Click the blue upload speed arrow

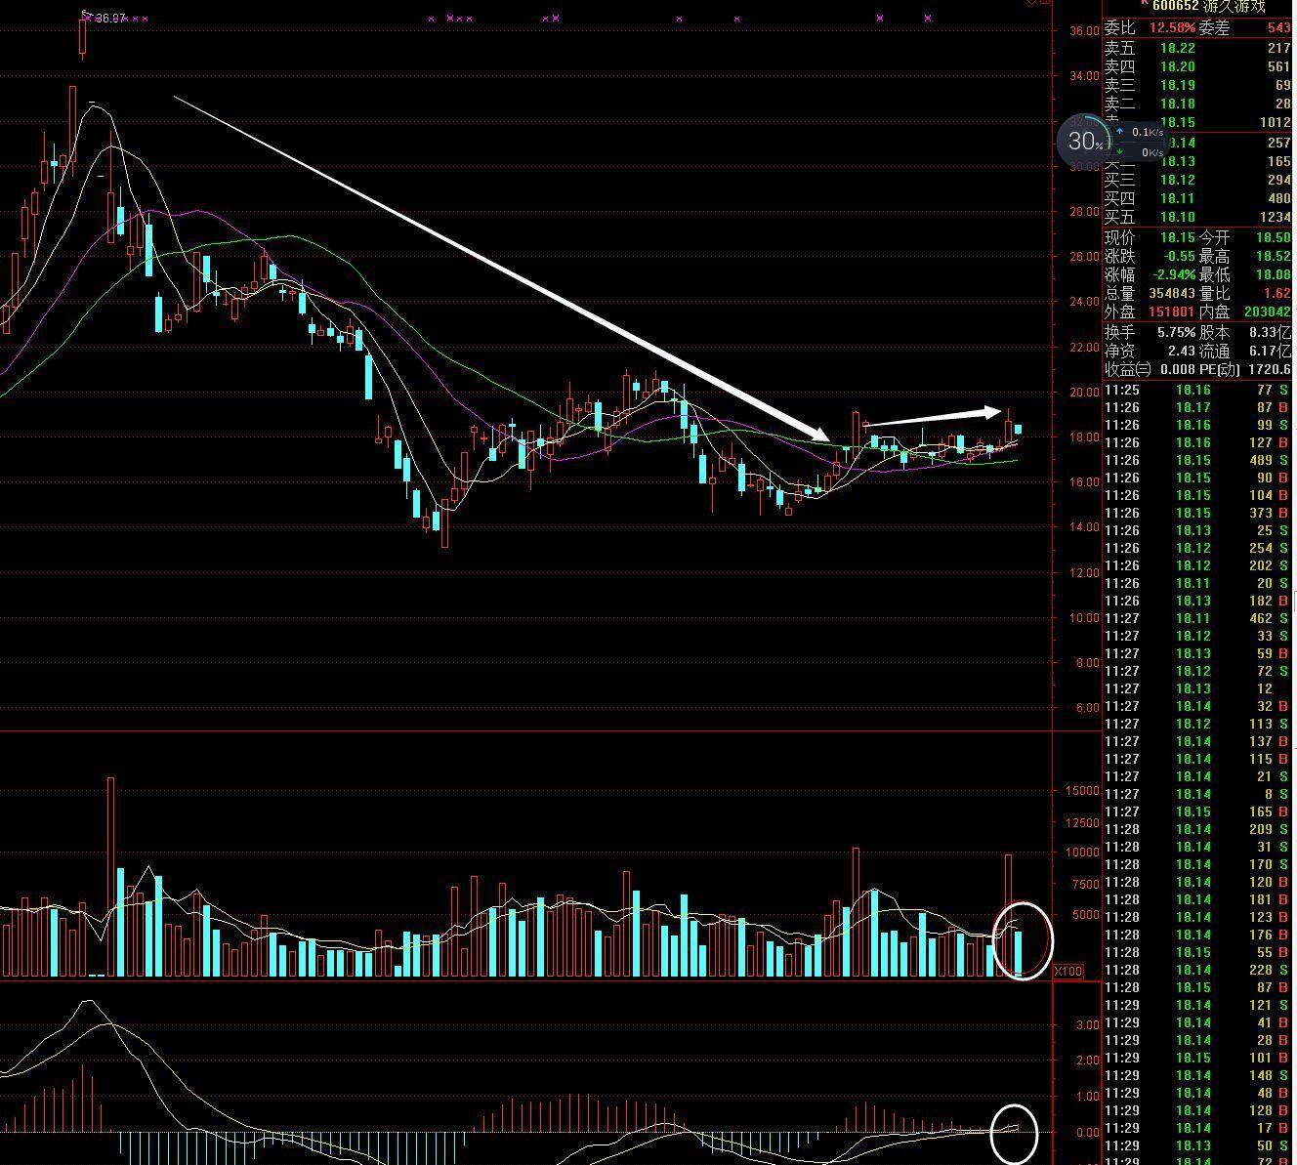[1119, 131]
